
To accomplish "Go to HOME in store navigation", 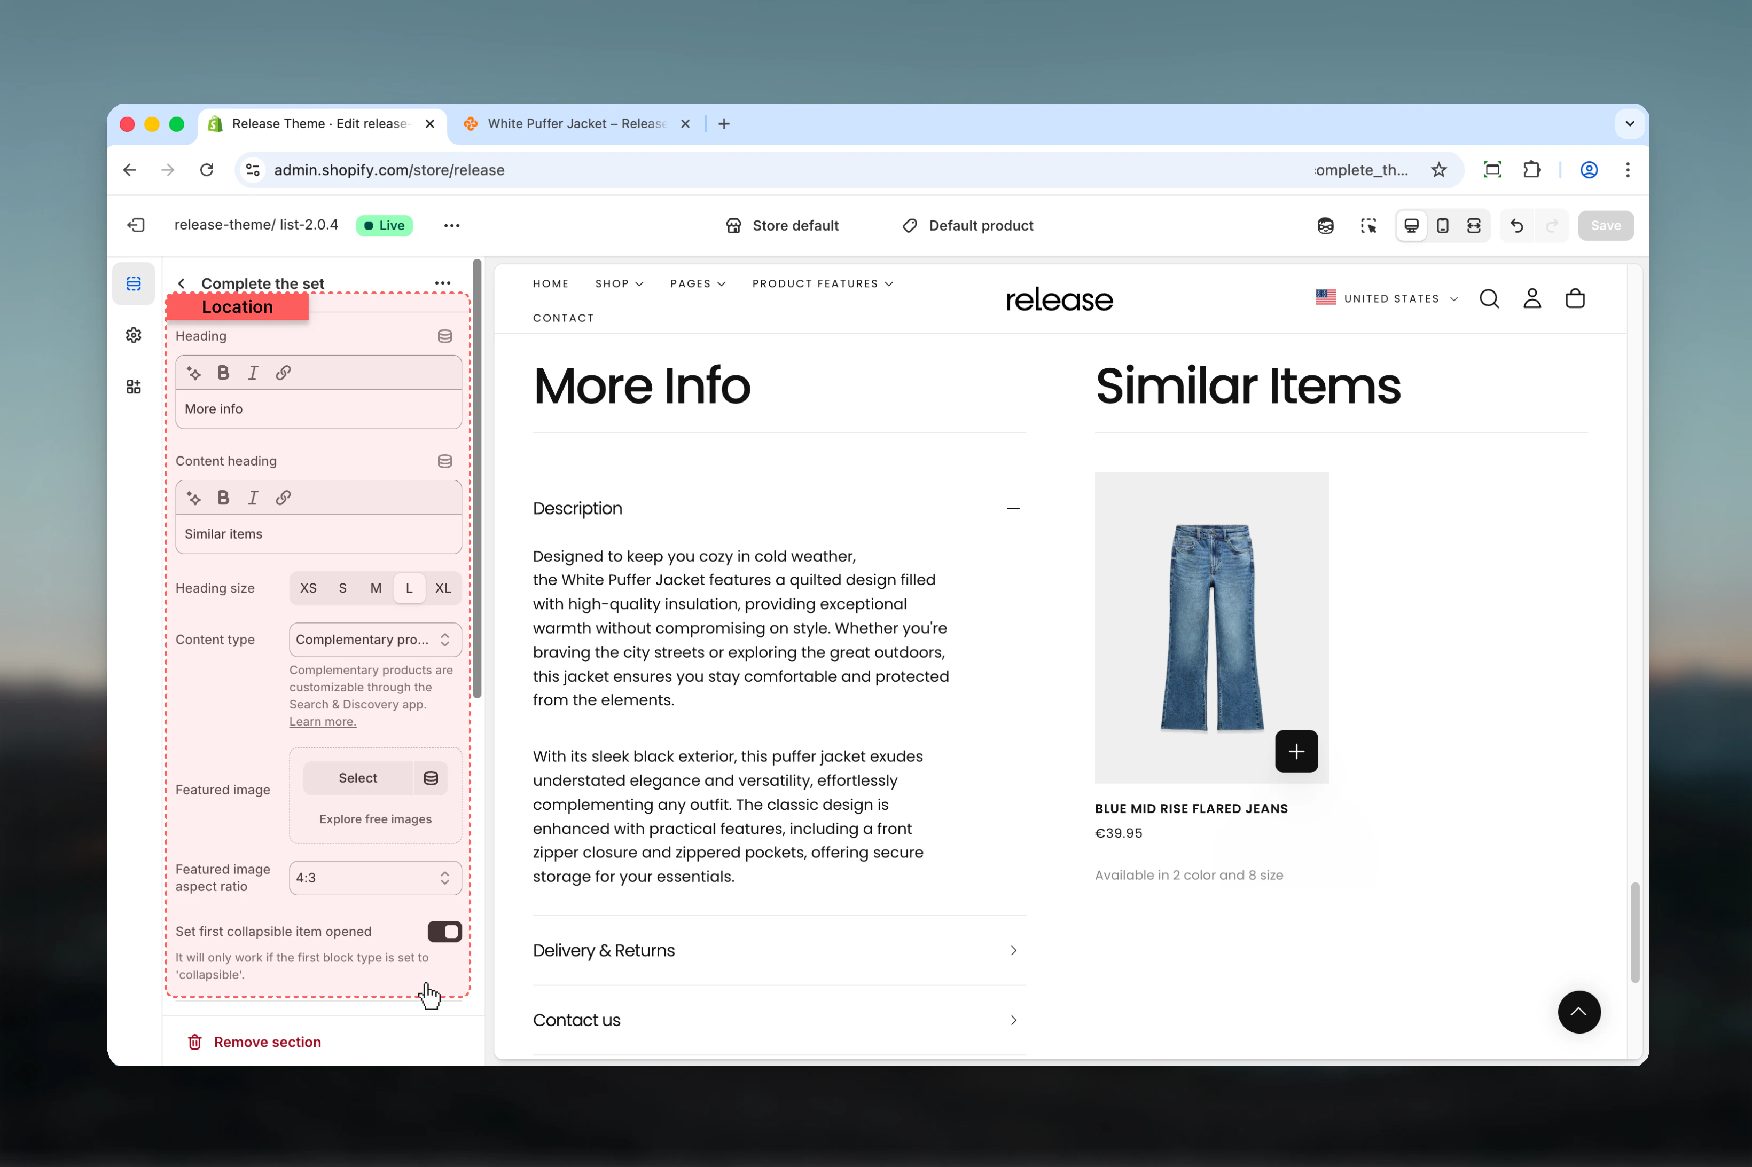I will [x=551, y=283].
